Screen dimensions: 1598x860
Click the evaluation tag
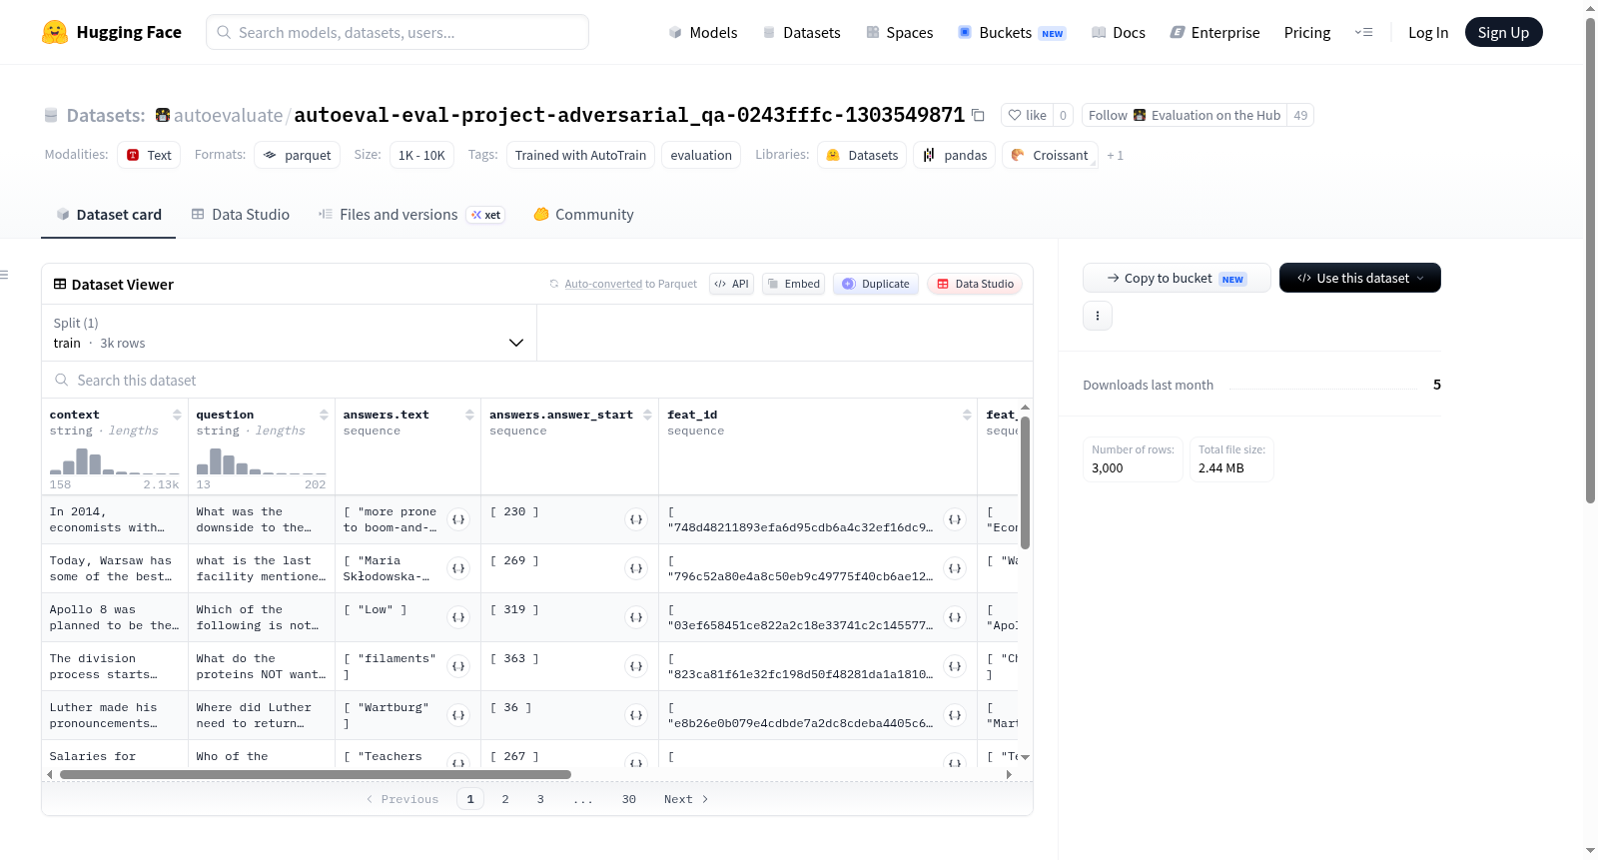pyautogui.click(x=701, y=155)
